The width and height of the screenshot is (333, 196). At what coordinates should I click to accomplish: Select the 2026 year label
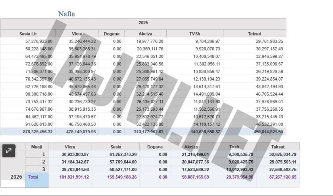coord(16,177)
